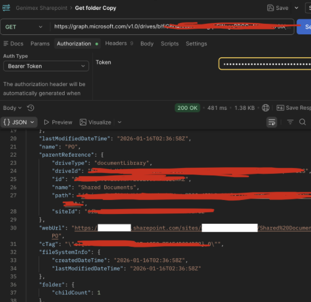
Task: Click the Token input field
Action: (x=265, y=64)
